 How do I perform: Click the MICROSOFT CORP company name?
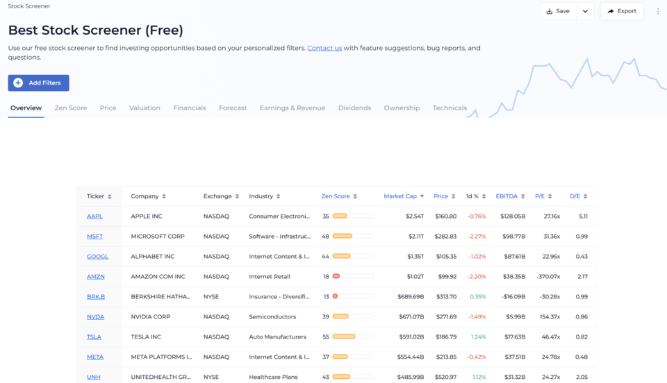point(158,237)
